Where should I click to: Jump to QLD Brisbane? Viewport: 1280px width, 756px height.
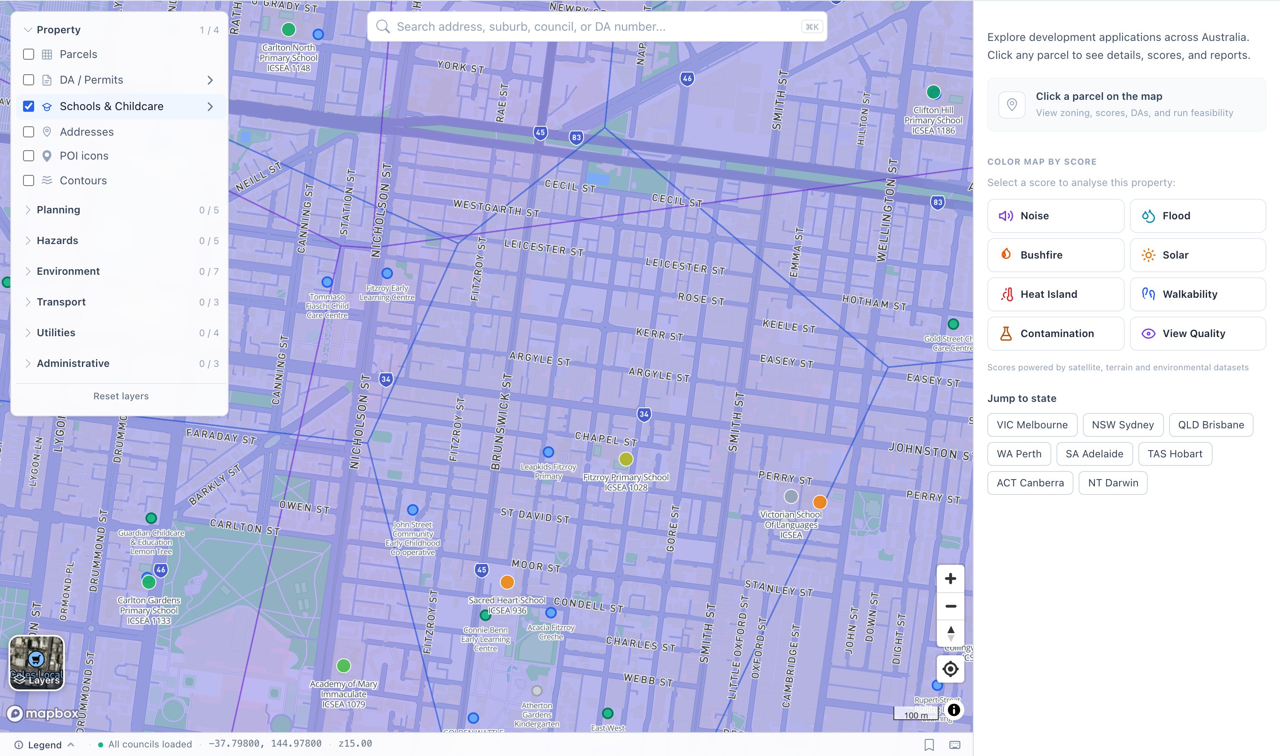pyautogui.click(x=1211, y=425)
